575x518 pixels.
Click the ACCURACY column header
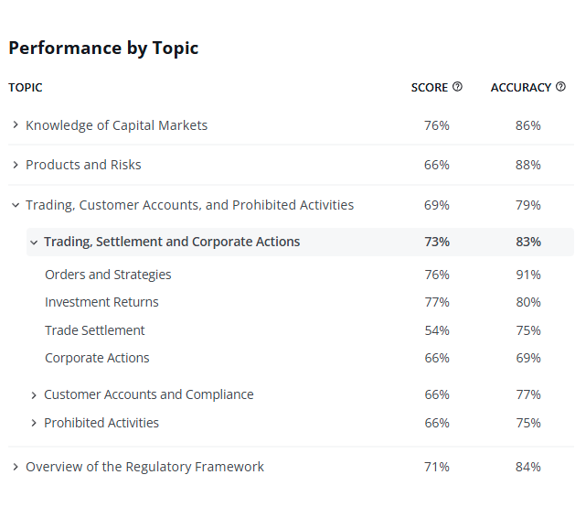[x=521, y=88]
